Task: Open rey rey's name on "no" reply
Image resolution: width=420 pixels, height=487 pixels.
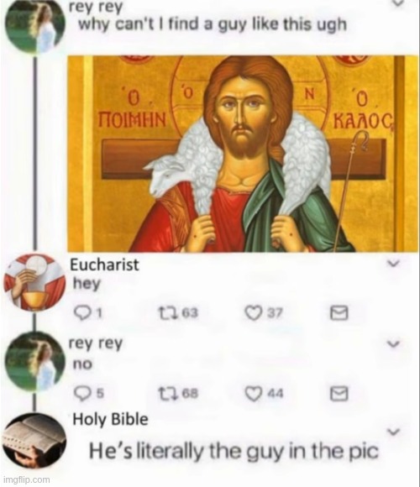Action: (x=96, y=343)
